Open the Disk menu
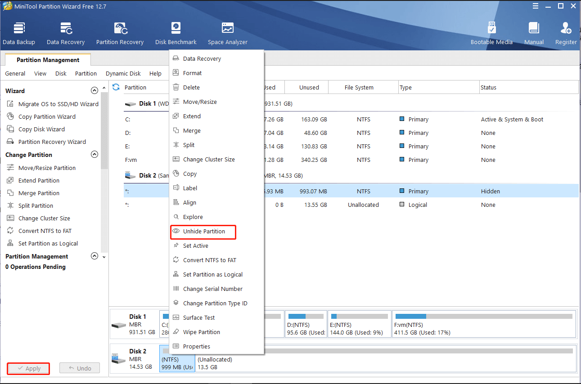 click(61, 73)
